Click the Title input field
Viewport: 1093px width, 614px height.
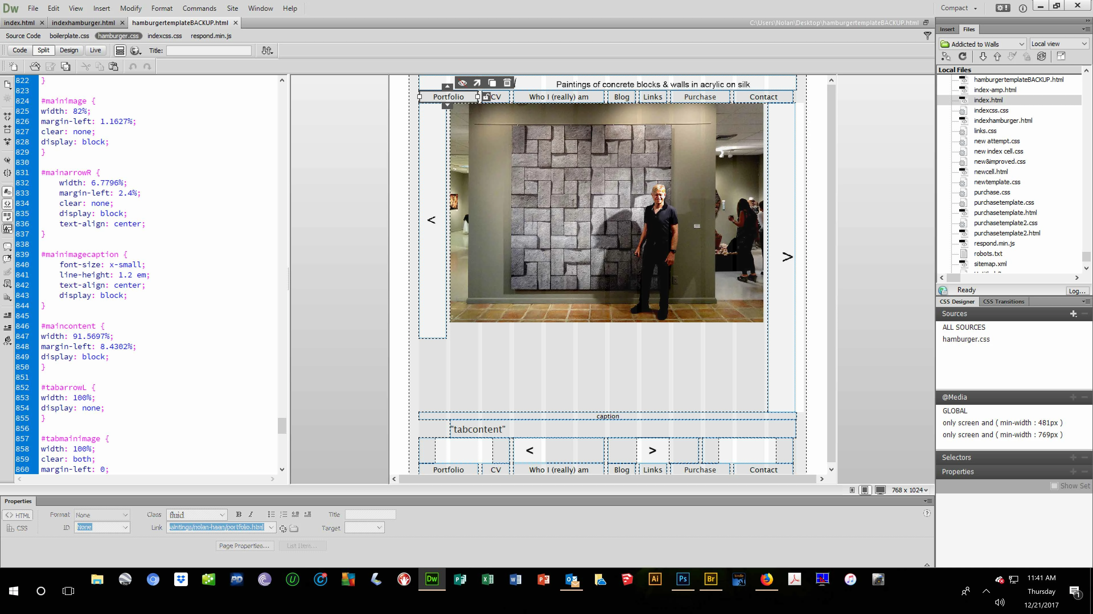pyautogui.click(x=208, y=50)
